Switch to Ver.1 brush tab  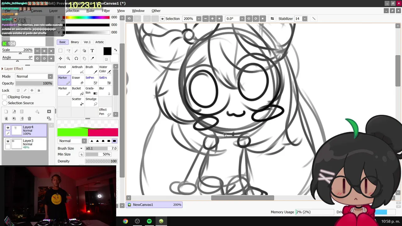87,42
